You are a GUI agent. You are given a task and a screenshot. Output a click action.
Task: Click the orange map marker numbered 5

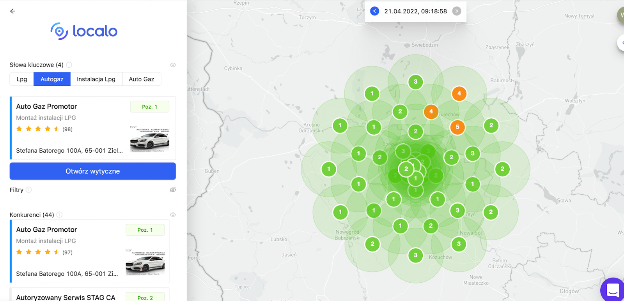457,127
